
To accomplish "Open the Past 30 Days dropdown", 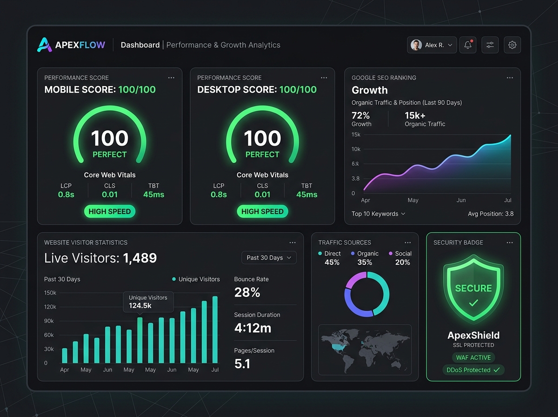I will 269,257.
